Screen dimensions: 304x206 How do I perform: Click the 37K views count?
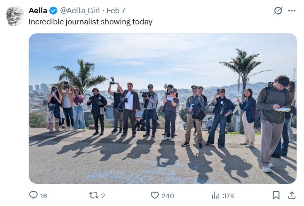tap(228, 196)
